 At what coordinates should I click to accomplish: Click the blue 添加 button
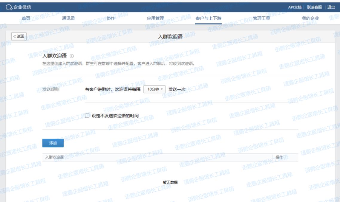(53, 143)
